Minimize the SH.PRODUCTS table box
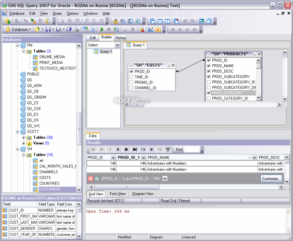This screenshot has width=293, height=241. point(255,54)
